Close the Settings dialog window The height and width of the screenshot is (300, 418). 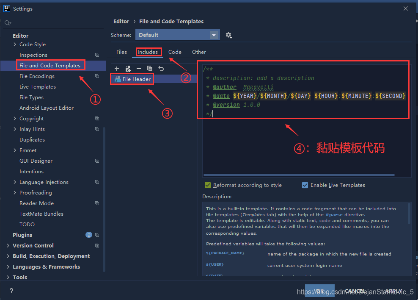[x=405, y=8]
